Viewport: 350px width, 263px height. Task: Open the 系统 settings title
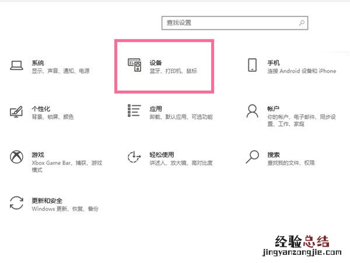38,62
